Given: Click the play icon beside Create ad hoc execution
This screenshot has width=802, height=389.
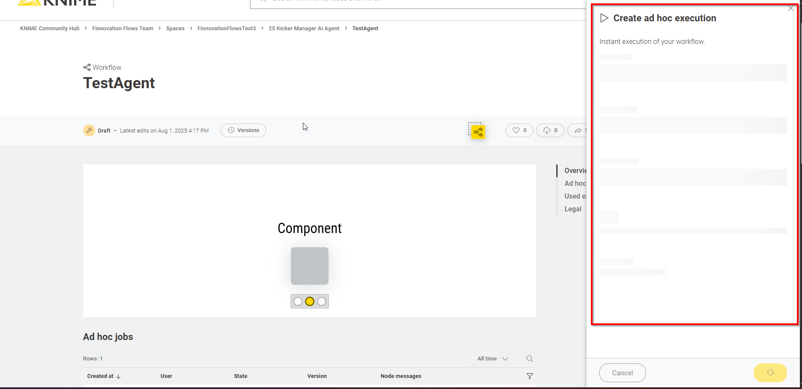Looking at the screenshot, I should point(604,18).
